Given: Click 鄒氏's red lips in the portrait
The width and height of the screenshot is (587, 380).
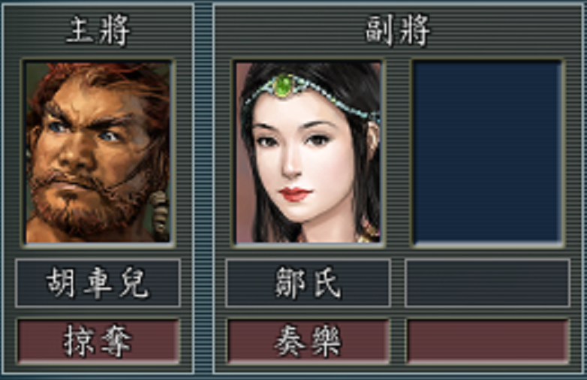Looking at the screenshot, I should tap(295, 194).
